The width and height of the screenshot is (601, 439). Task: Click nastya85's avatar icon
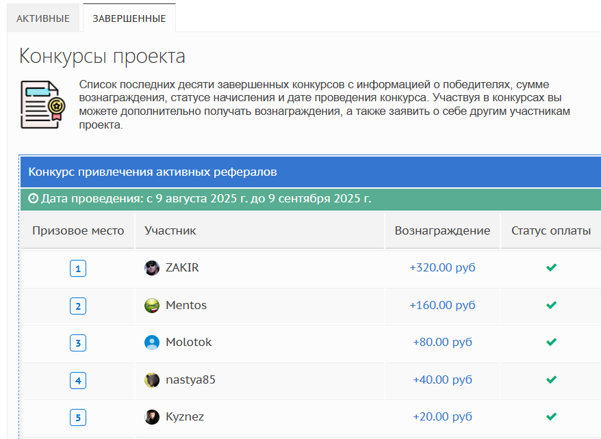[152, 380]
